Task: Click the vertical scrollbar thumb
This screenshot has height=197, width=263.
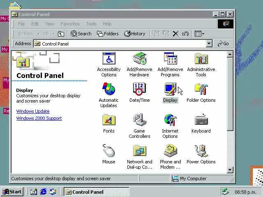Action: pyautogui.click(x=230, y=94)
